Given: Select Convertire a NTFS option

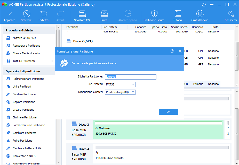Looking at the screenshot, I should [x=24, y=156].
